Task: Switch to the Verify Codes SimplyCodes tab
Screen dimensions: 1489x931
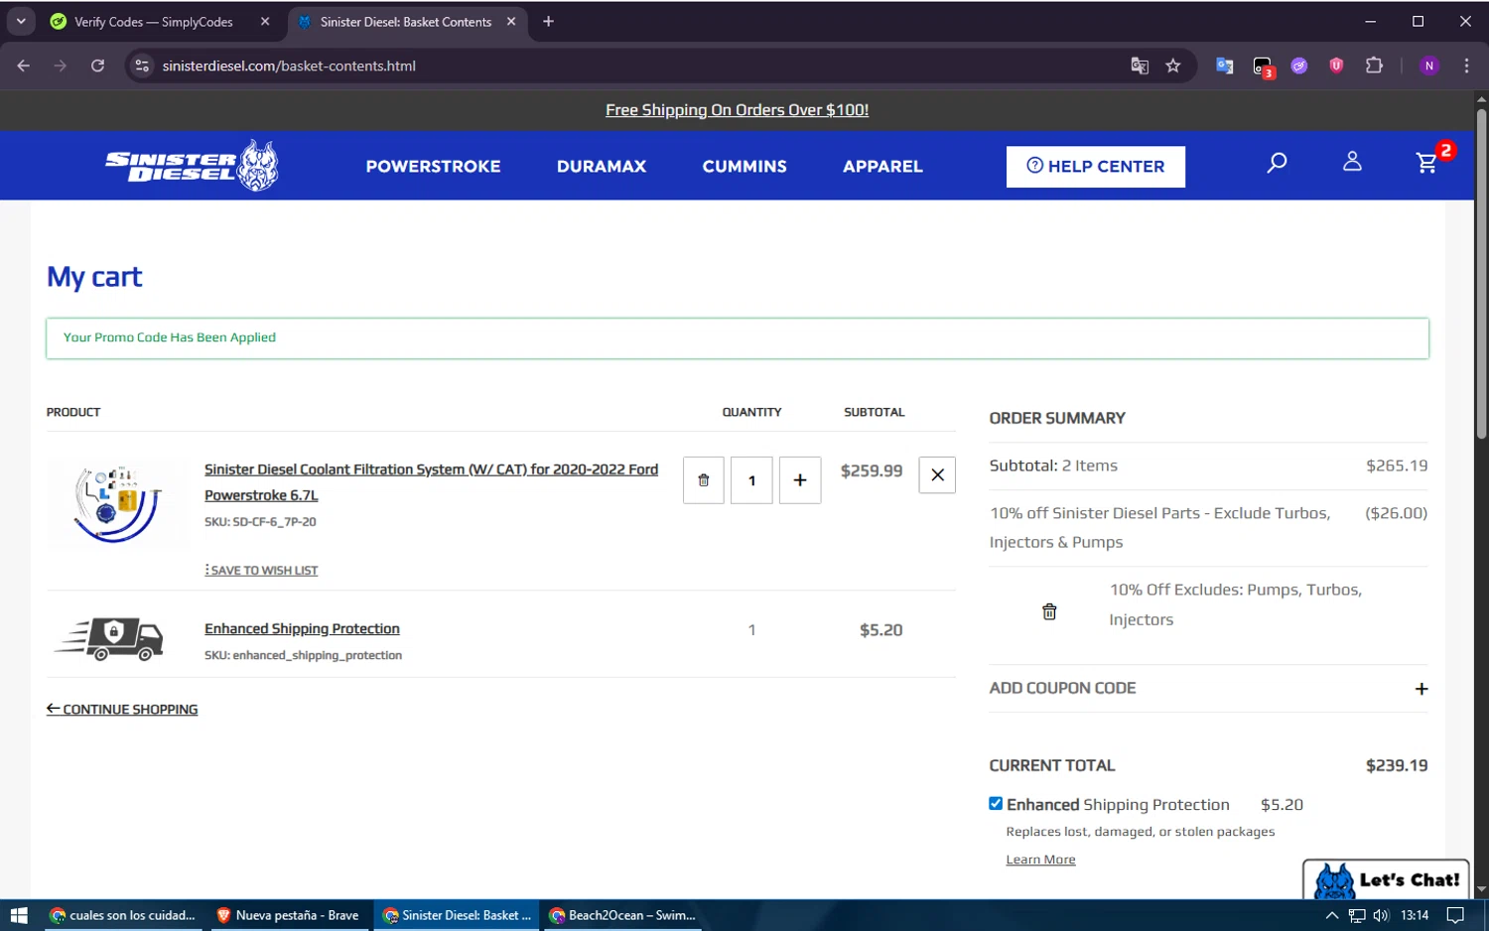Action: click(x=154, y=22)
